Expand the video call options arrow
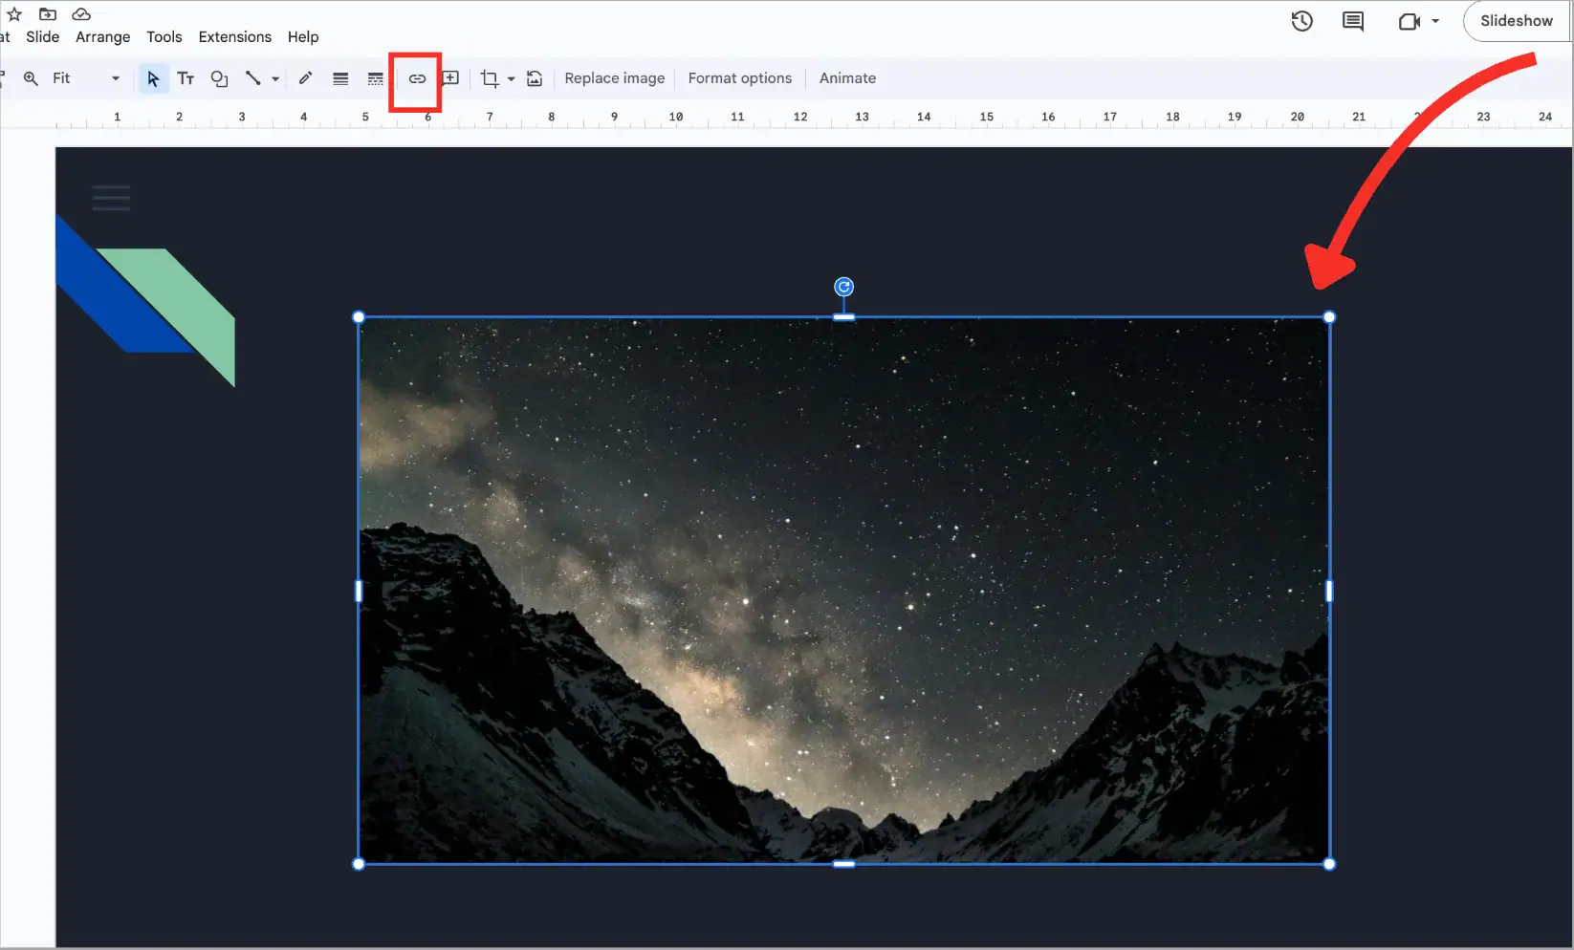 [x=1435, y=21]
